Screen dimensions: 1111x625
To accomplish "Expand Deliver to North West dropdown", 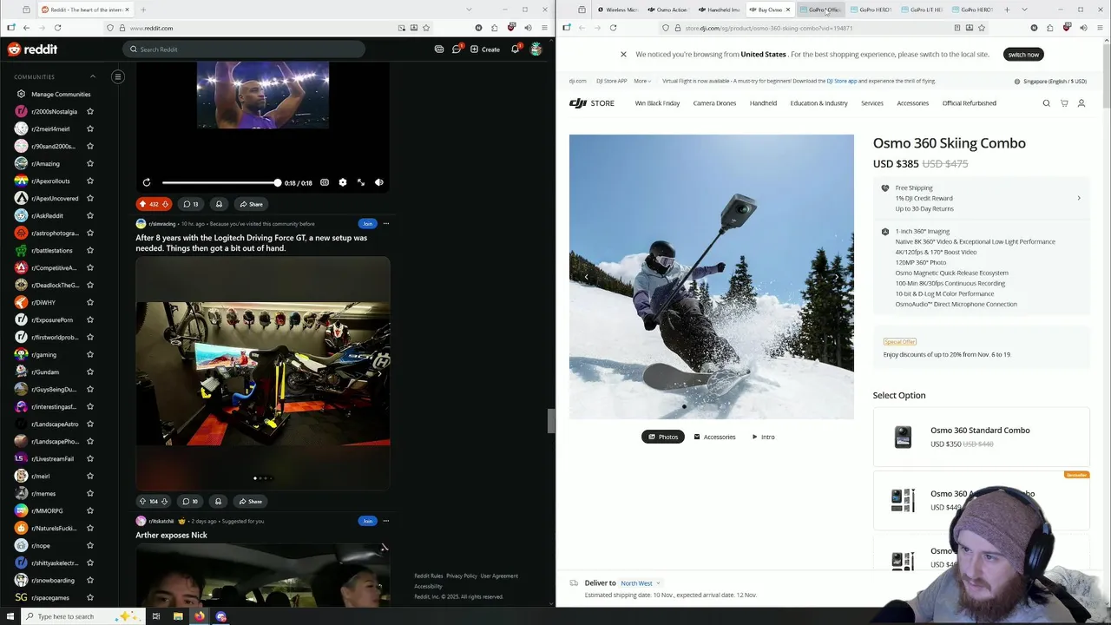I will coord(640,583).
